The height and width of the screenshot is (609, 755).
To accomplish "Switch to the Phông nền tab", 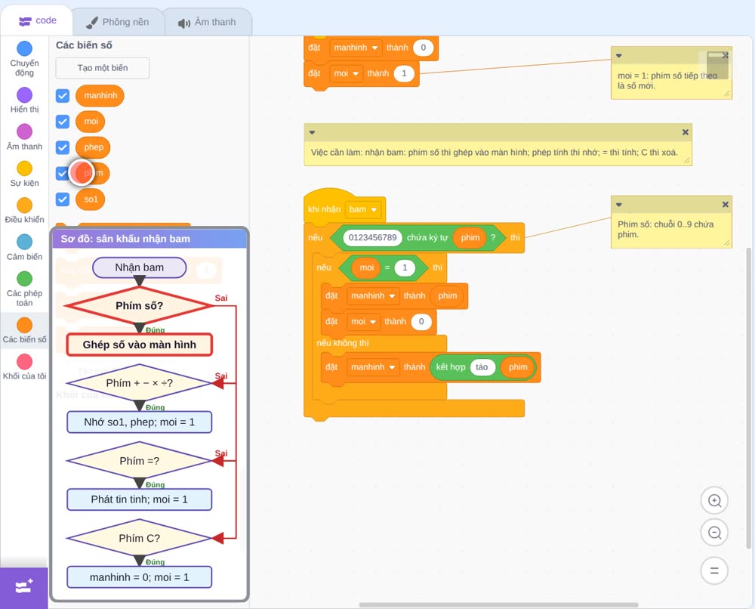I will [118, 22].
